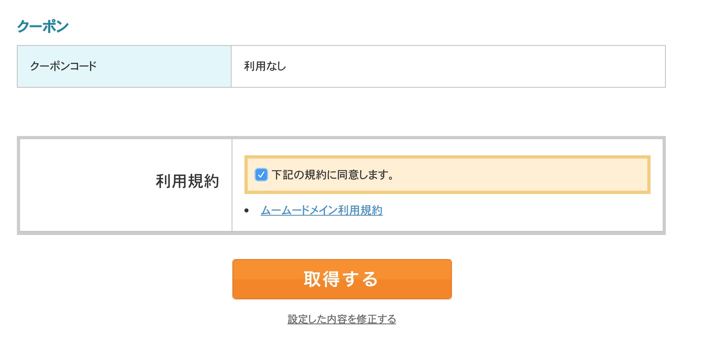Click the blue checkmark icon
702x342 pixels.
point(261,175)
